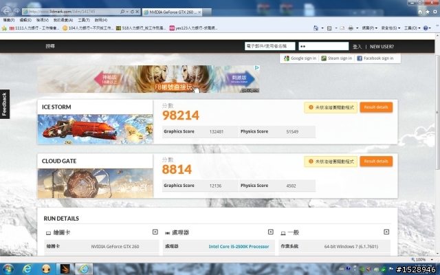Click the browser Forward arrow button
Screen dimensions: 440x275
(x=16, y=12)
